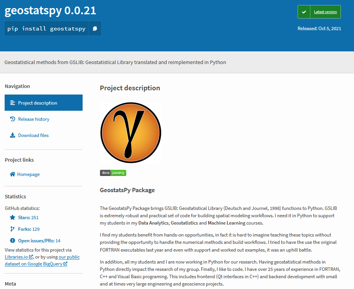
Task: Click the Release history clock icon
Action: [x=12, y=119]
